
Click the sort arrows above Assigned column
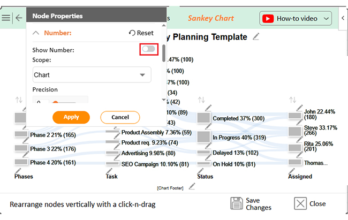[x=292, y=100]
